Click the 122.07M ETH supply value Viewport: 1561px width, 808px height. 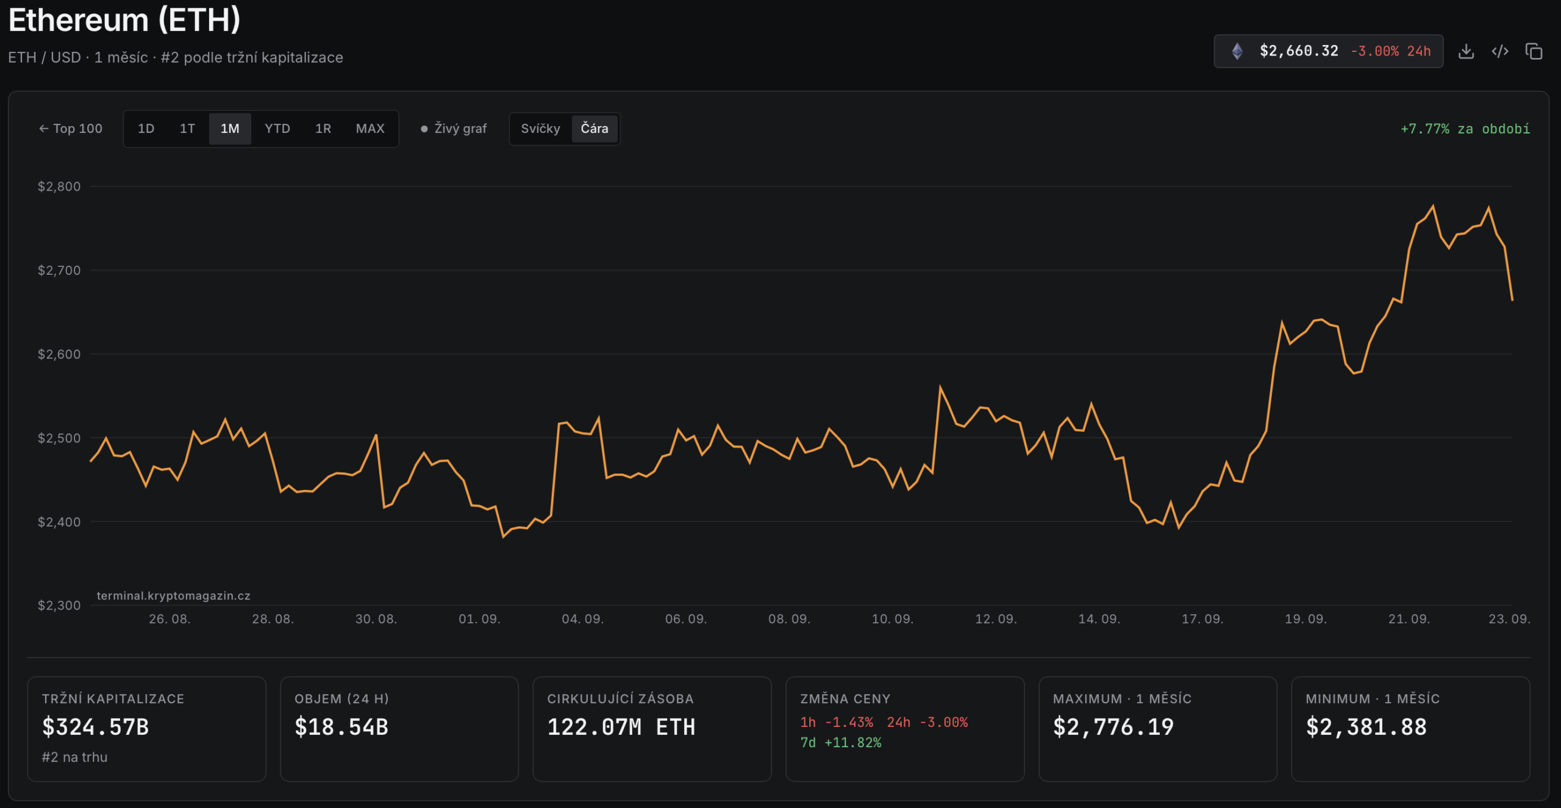click(x=621, y=727)
